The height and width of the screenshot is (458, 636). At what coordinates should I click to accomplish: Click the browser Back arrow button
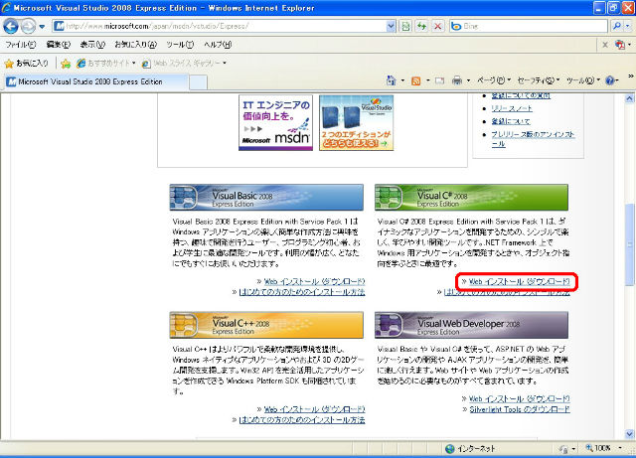tap(11, 27)
